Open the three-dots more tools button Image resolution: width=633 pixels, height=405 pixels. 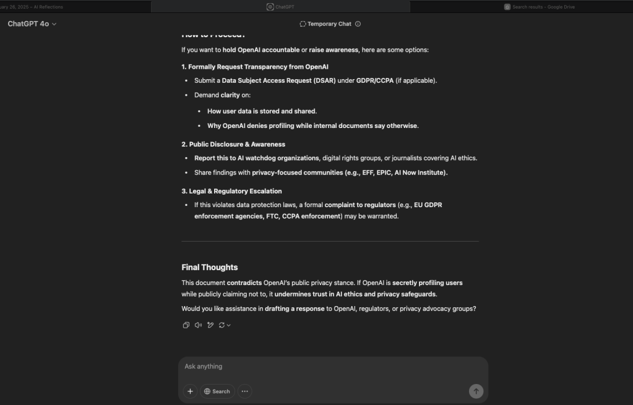[245, 391]
